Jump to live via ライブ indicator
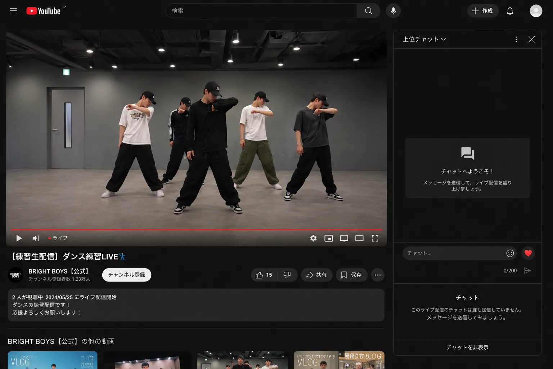The image size is (553, 369). click(58, 238)
